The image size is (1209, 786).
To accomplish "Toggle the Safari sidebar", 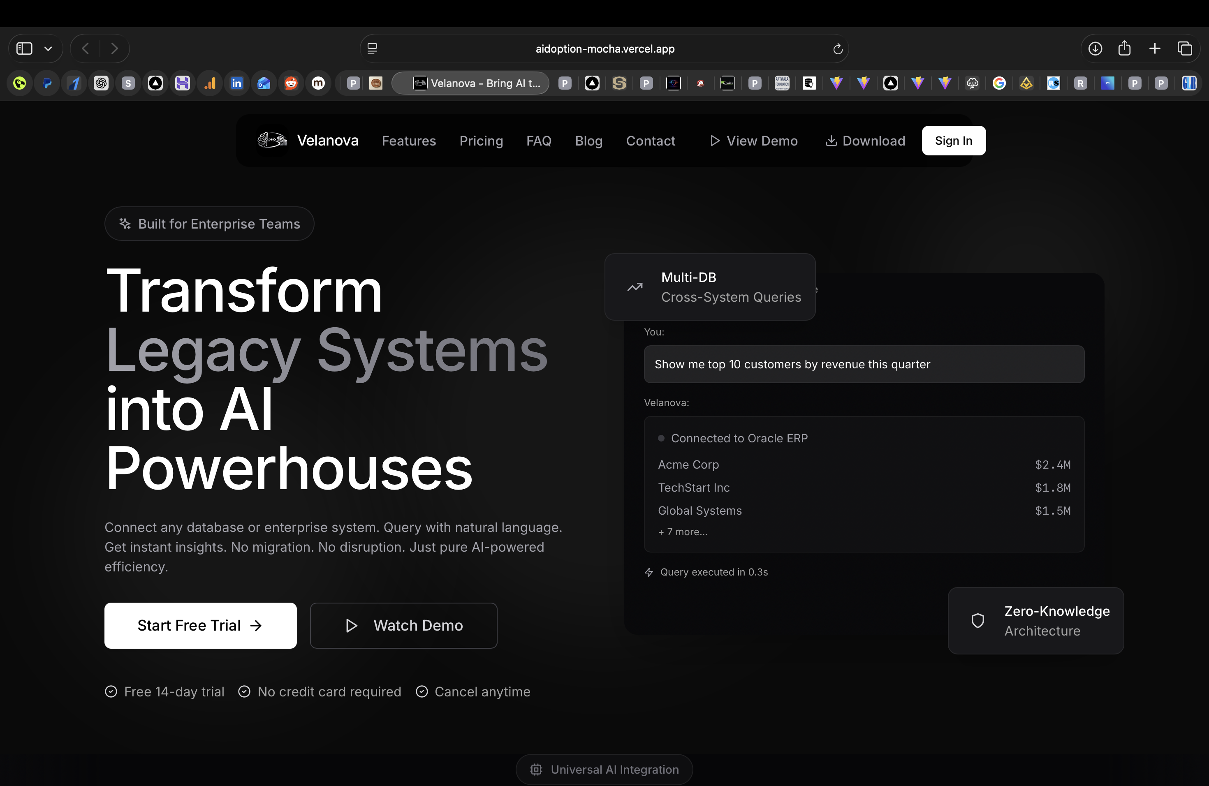I will pos(24,49).
